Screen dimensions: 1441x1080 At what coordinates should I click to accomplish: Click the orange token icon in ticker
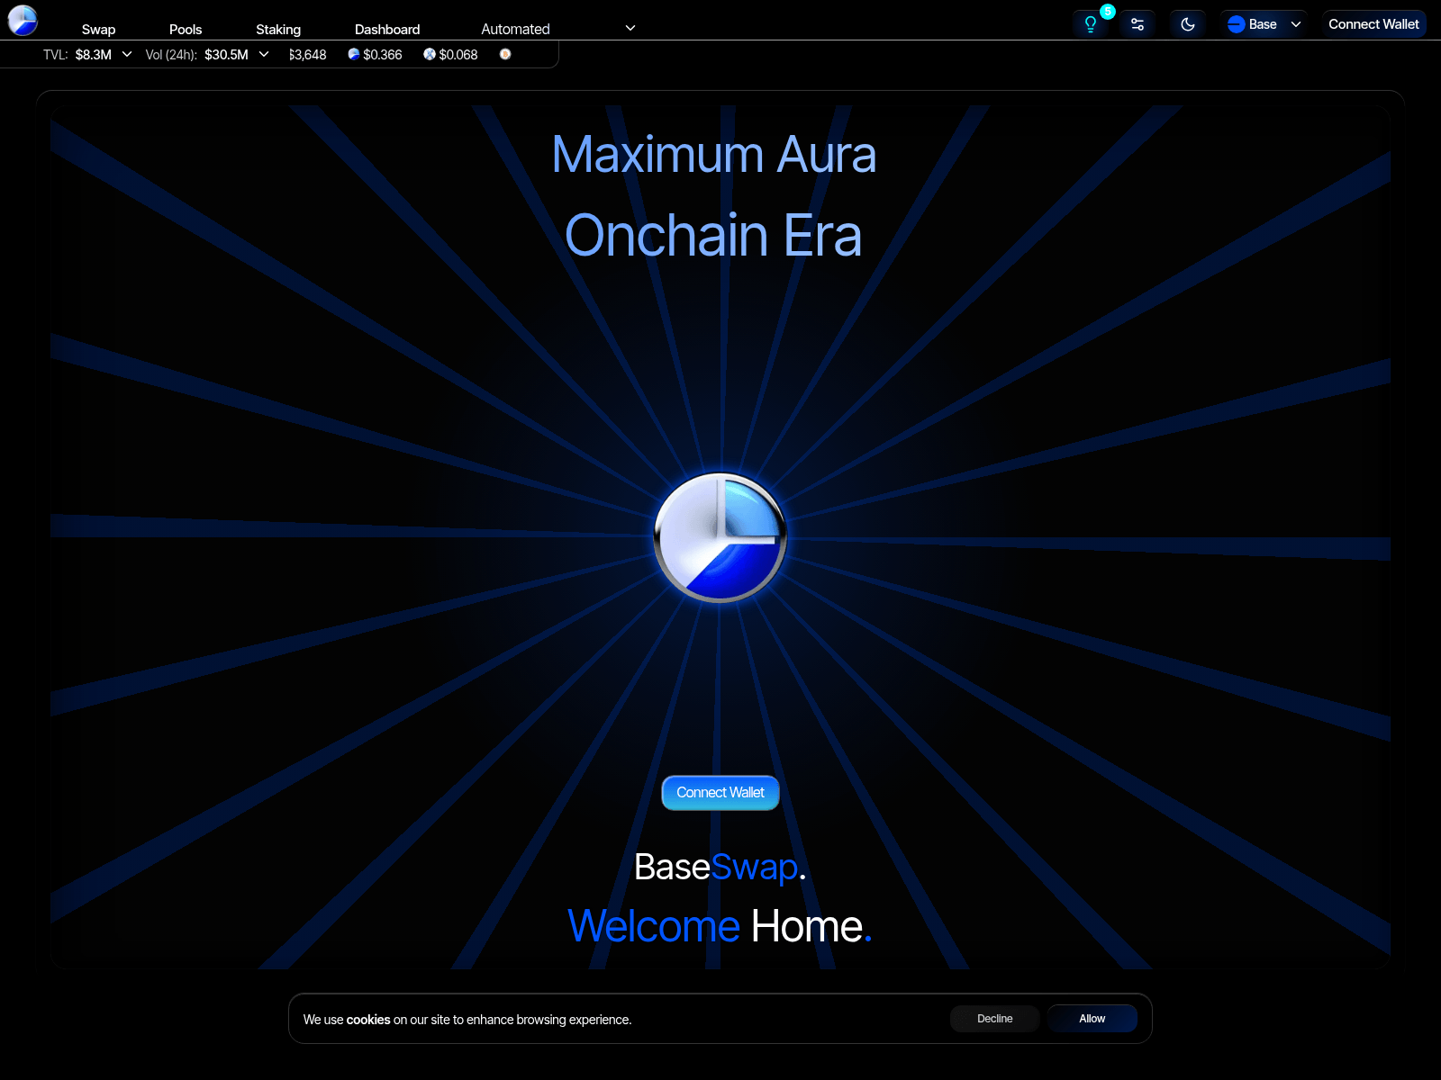[505, 54]
